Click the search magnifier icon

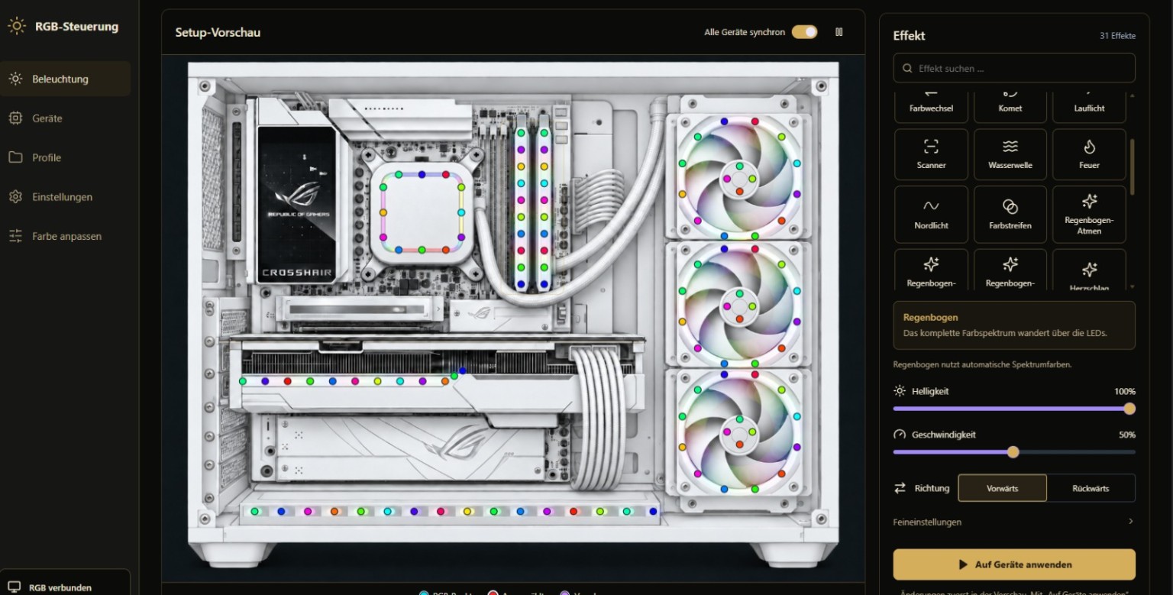(x=907, y=68)
